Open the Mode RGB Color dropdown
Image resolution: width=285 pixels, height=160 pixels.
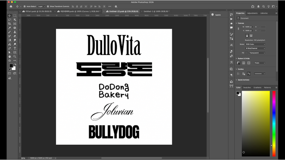click(255, 44)
